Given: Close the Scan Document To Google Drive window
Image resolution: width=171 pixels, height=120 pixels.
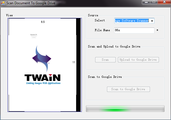Looking at the screenshot, I should tap(164, 2).
